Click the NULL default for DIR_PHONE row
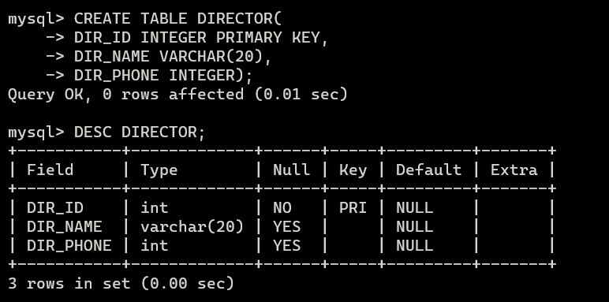 414,246
